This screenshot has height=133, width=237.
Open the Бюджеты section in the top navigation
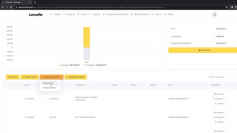[x=69, y=14]
